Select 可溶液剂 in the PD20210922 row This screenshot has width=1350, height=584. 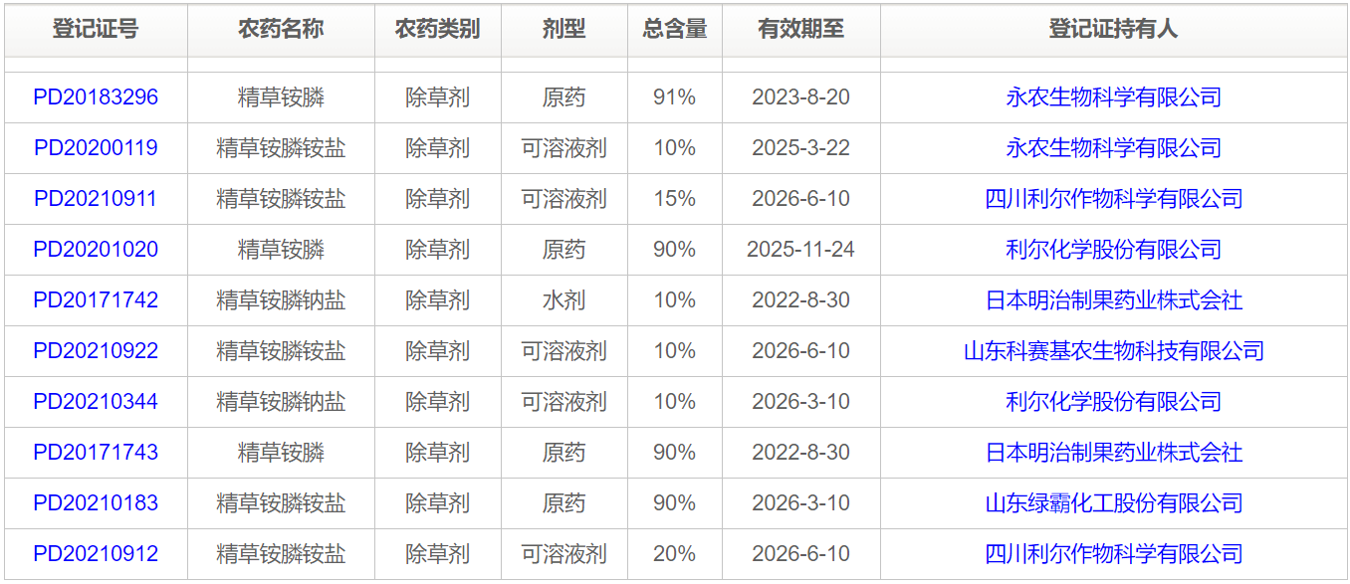[564, 351]
